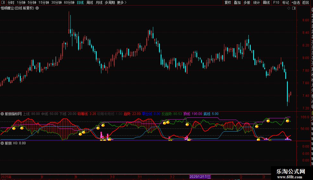Image resolution: width=313 pixels, height=180 pixels.
Task: Click the 股朋 XG: 0.00 label
Action: 15,143
